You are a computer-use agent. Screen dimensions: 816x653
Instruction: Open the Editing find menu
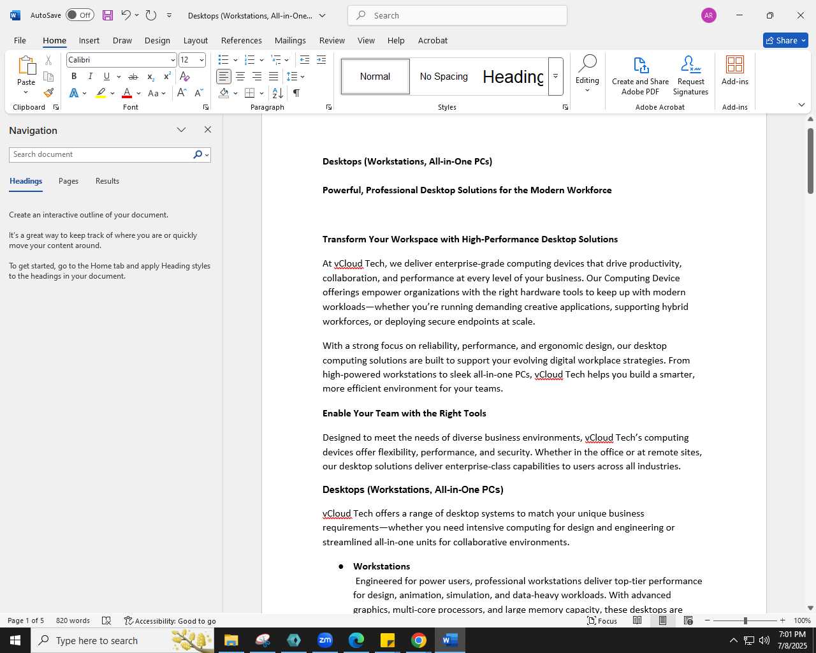coord(587,74)
